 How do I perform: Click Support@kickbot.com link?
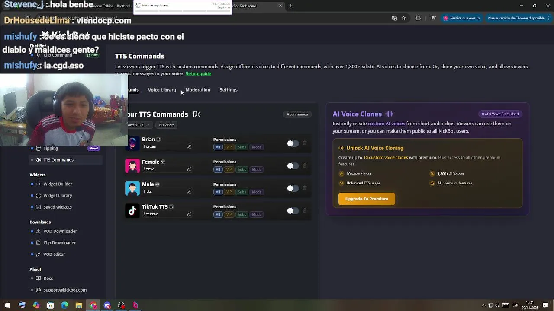coord(65,290)
